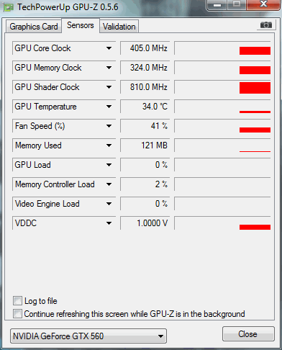This screenshot has height=350, width=282.
Task: Open the Memory Used dropdown arrow
Action: click(x=109, y=145)
